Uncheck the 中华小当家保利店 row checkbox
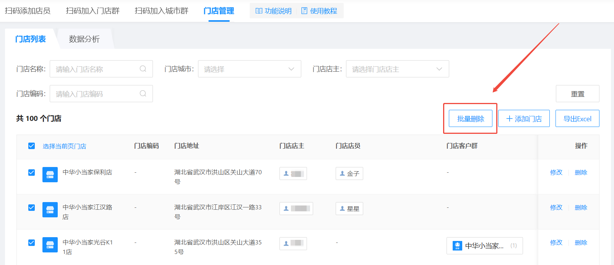The image size is (614, 265). tap(32, 173)
